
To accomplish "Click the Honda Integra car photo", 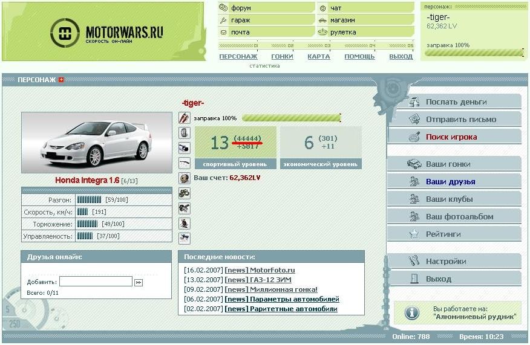I will pyautogui.click(x=97, y=143).
